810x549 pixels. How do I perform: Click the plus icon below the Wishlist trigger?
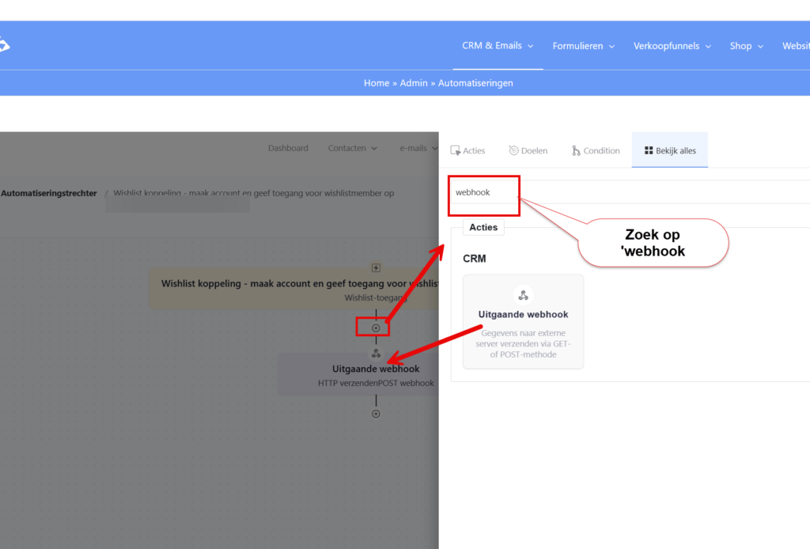[x=376, y=328]
